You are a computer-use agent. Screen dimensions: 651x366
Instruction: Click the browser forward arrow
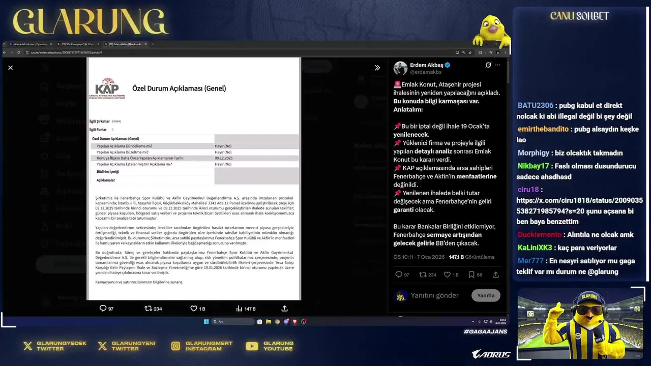point(12,52)
